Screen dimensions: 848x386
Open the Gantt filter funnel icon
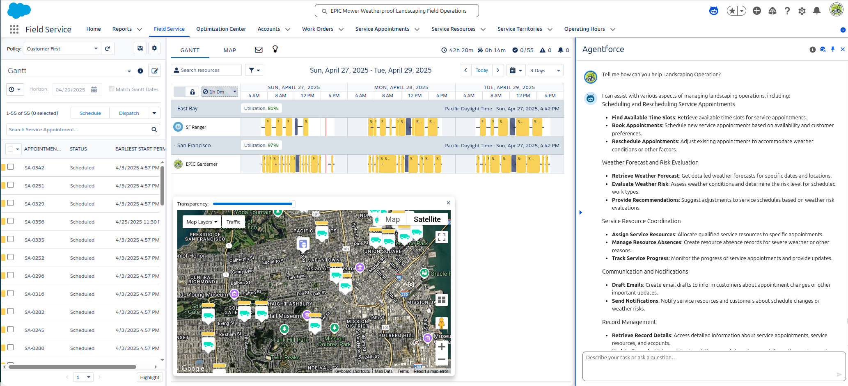(254, 70)
